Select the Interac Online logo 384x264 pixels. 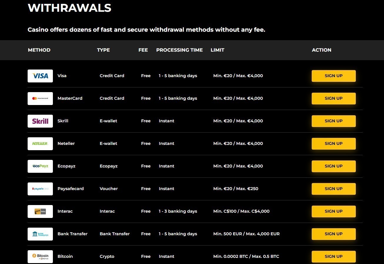(x=40, y=211)
